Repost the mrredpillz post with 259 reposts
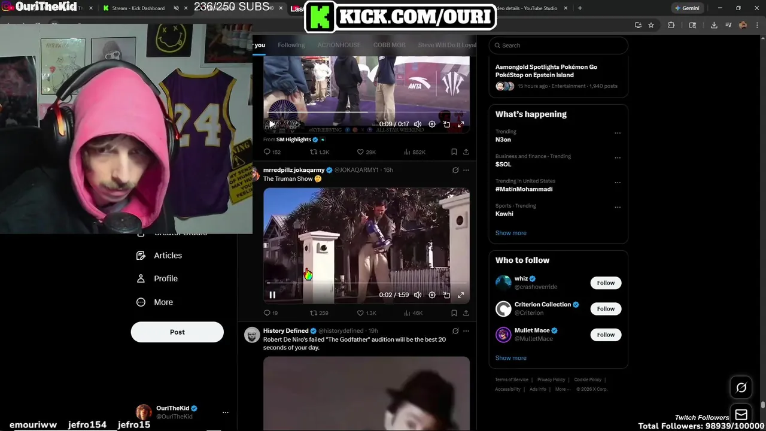 pyautogui.click(x=319, y=313)
